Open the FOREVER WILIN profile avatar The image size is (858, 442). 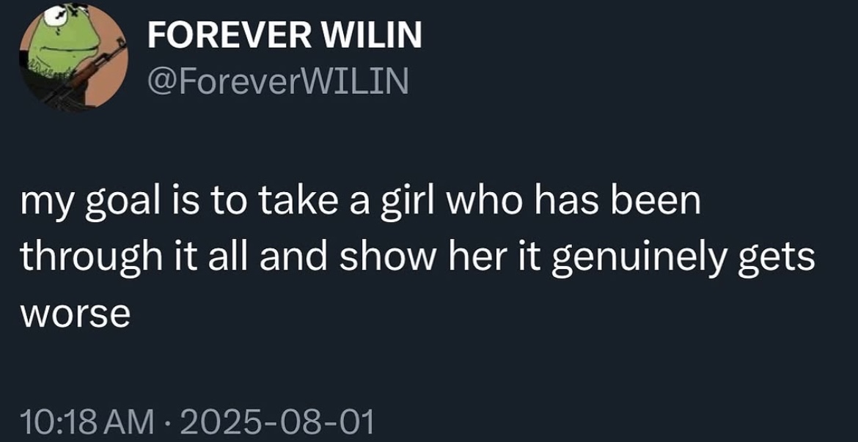click(x=73, y=59)
